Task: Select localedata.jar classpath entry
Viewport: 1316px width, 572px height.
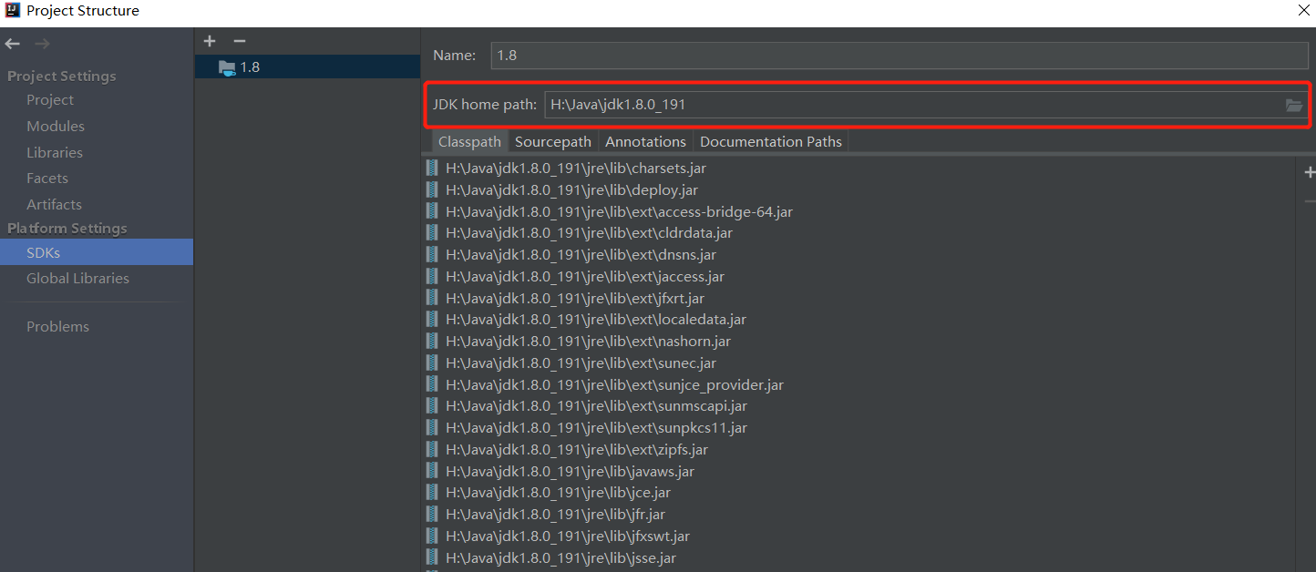Action: click(596, 320)
